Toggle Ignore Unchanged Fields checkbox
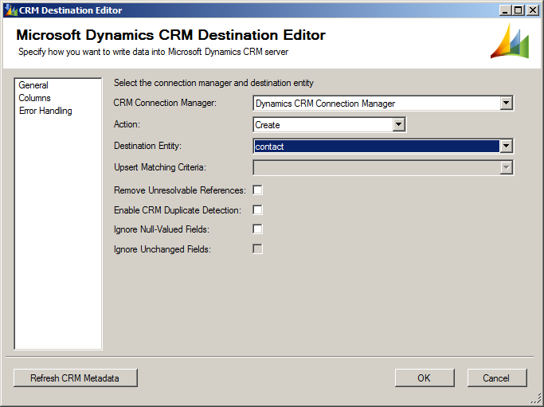 [258, 249]
